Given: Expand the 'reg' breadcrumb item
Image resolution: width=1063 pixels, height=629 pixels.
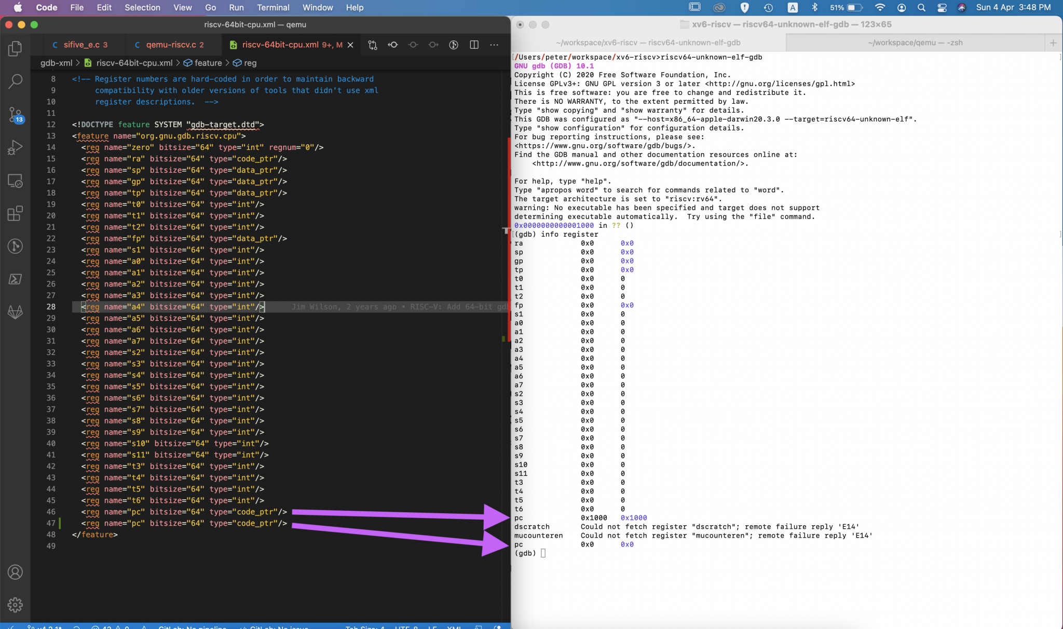Looking at the screenshot, I should pos(250,63).
